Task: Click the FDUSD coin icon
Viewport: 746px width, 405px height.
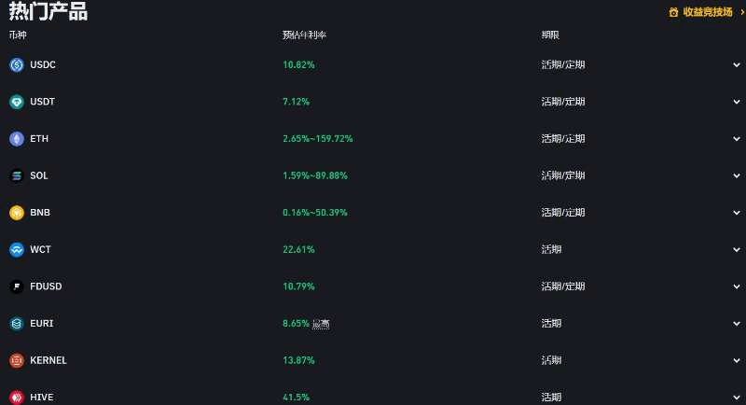Action: [17, 286]
